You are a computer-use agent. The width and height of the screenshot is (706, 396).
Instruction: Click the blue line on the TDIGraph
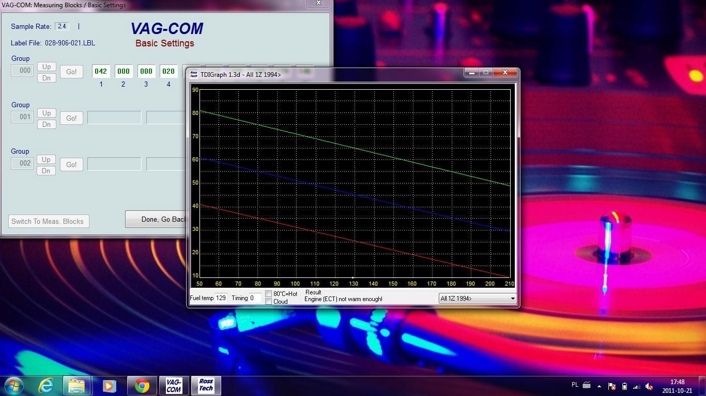tap(355, 194)
